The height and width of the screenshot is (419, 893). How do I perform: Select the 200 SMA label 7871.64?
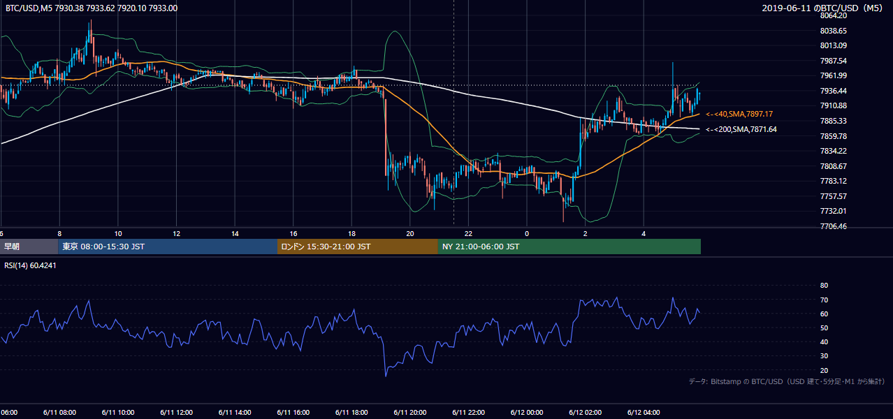(x=741, y=129)
